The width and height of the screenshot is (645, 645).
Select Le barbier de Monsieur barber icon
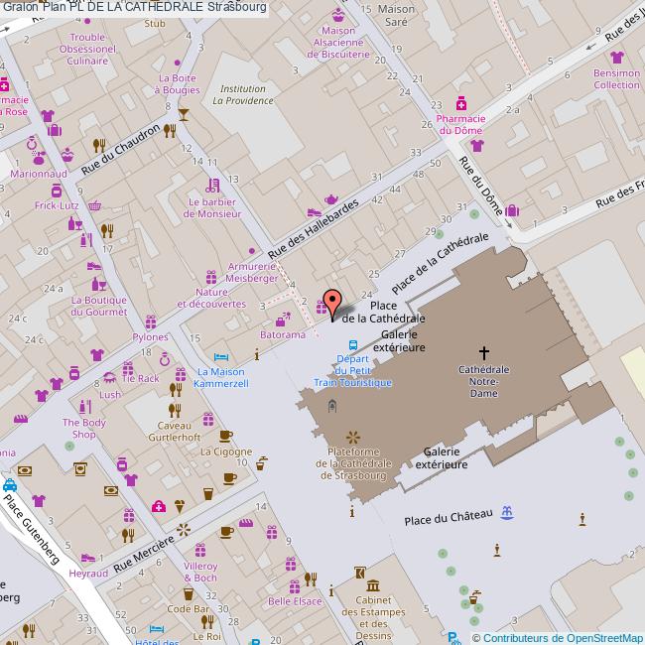(x=214, y=184)
